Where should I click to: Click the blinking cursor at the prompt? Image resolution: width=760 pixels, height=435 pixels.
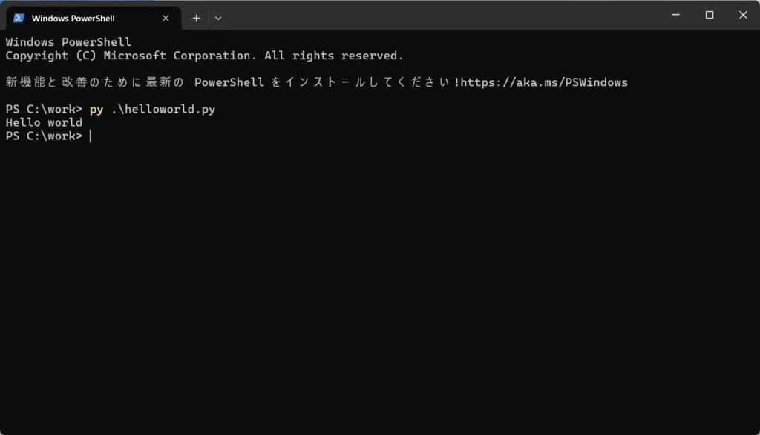(91, 136)
